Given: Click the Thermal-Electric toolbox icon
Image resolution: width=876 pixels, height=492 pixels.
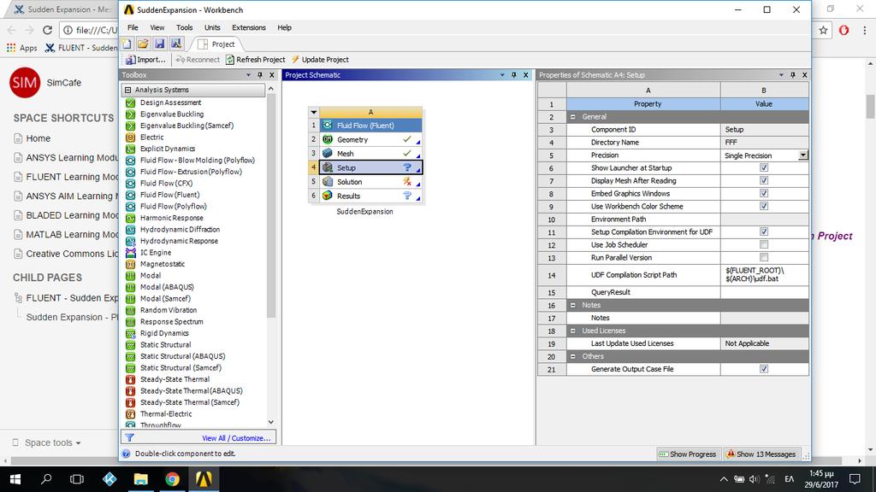Looking at the screenshot, I should (x=130, y=414).
